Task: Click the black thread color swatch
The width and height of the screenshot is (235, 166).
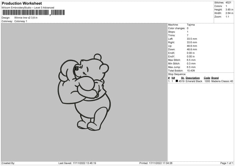Action: [177, 81]
